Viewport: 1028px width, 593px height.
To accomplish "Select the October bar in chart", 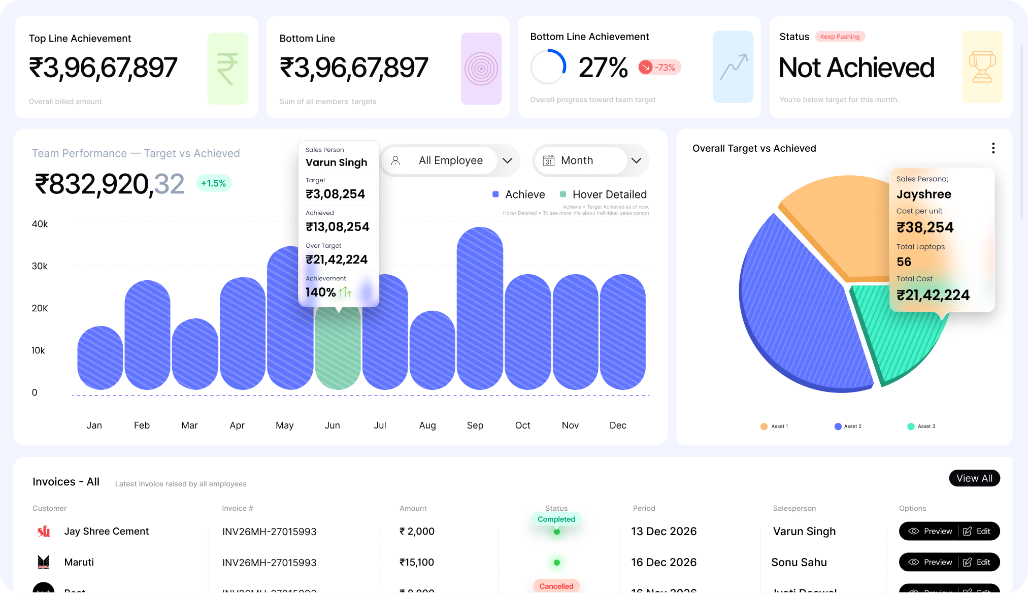I will click(x=527, y=332).
